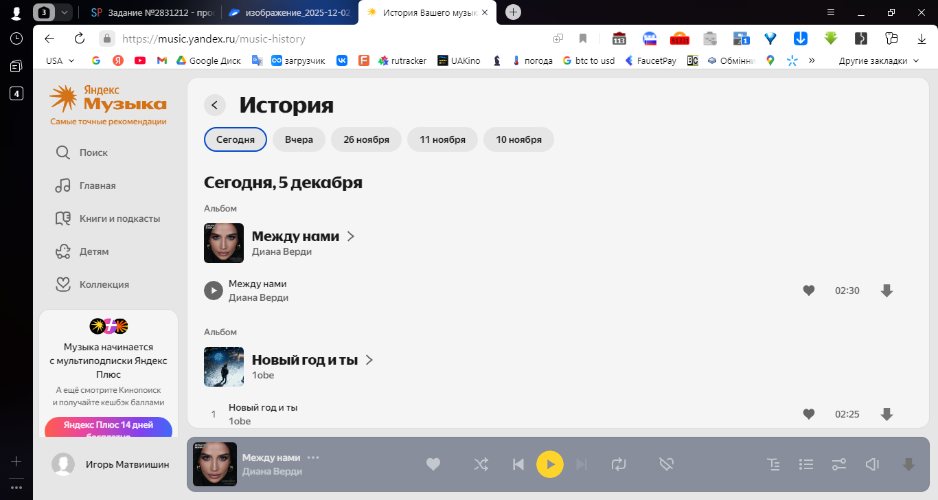Like the track Между нами in list
Viewport: 938px width, 500px height.
[809, 291]
